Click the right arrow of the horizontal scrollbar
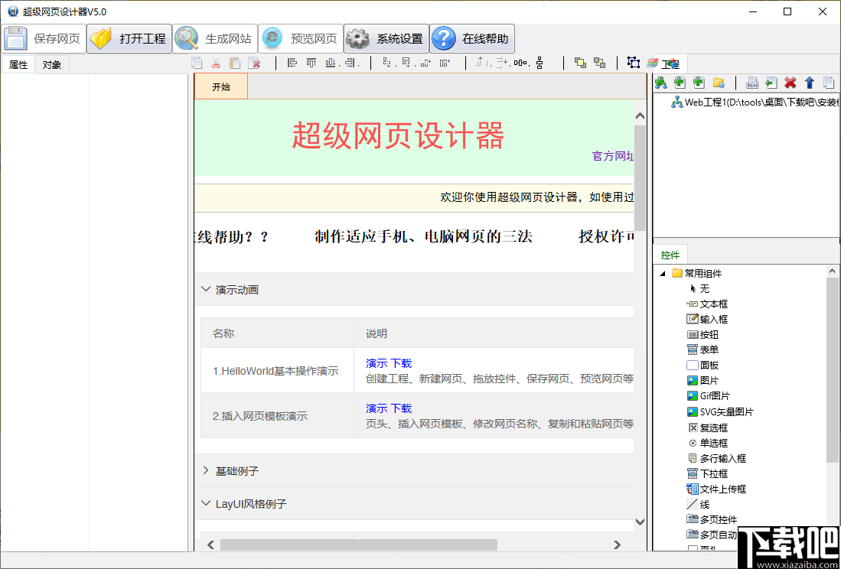Viewport: 841px width, 569px height. [618, 545]
